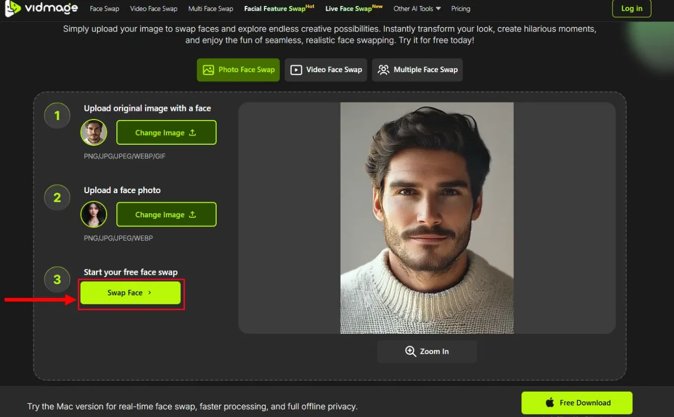Image resolution: width=674 pixels, height=417 pixels.
Task: Click upload arrow icon in second Change Image
Action: click(x=192, y=214)
